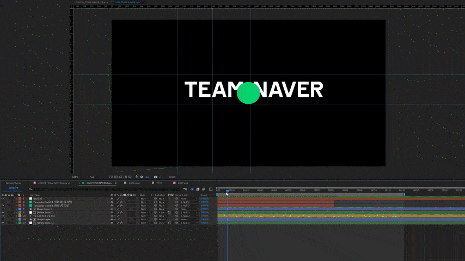Click the Parent & Link column header

181,195
